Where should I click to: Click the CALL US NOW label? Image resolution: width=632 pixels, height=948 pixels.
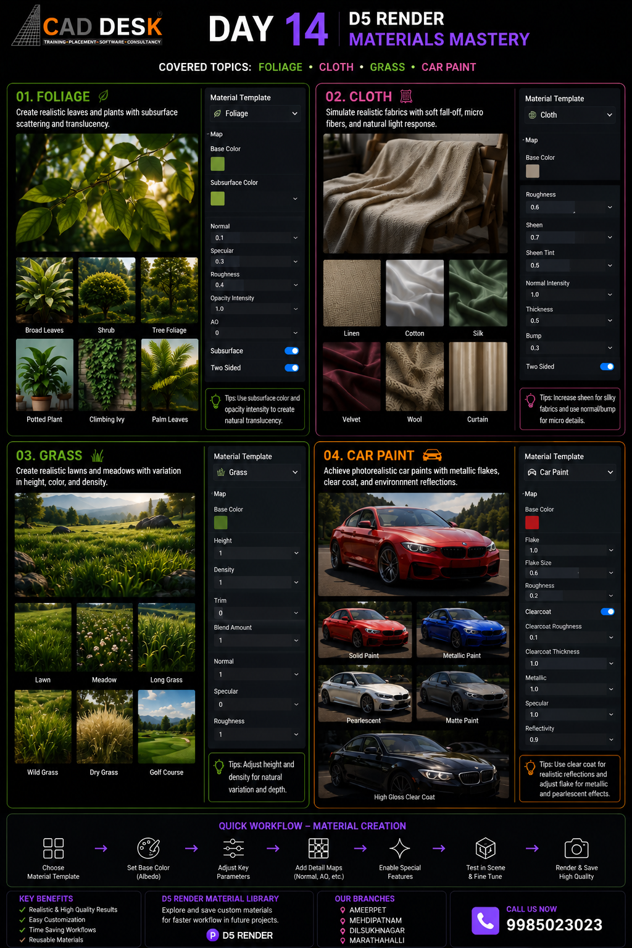[x=531, y=909]
